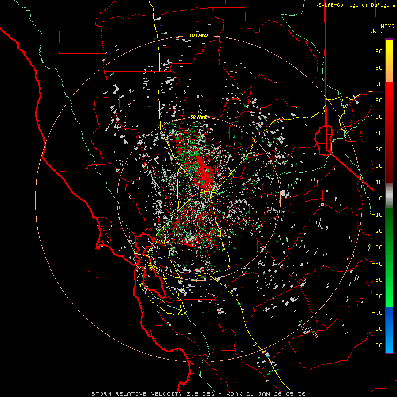
Task: Click the -10 value on velocity scale
Action: pyautogui.click(x=377, y=215)
